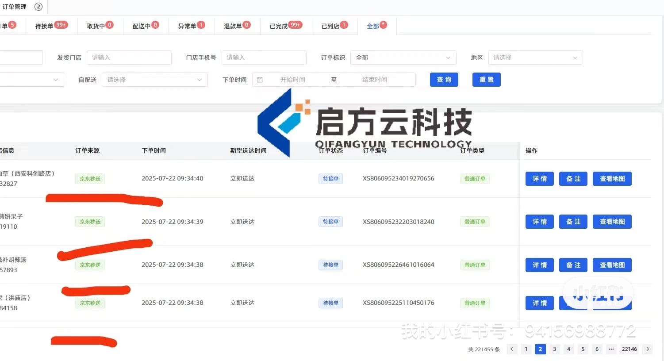
Task: Click order number XS806095225110450176
Action: [x=399, y=303]
